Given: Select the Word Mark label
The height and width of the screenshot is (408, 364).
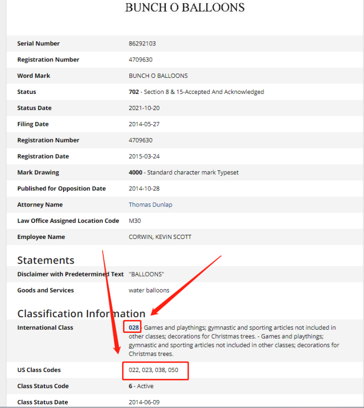Looking at the screenshot, I should point(34,76).
